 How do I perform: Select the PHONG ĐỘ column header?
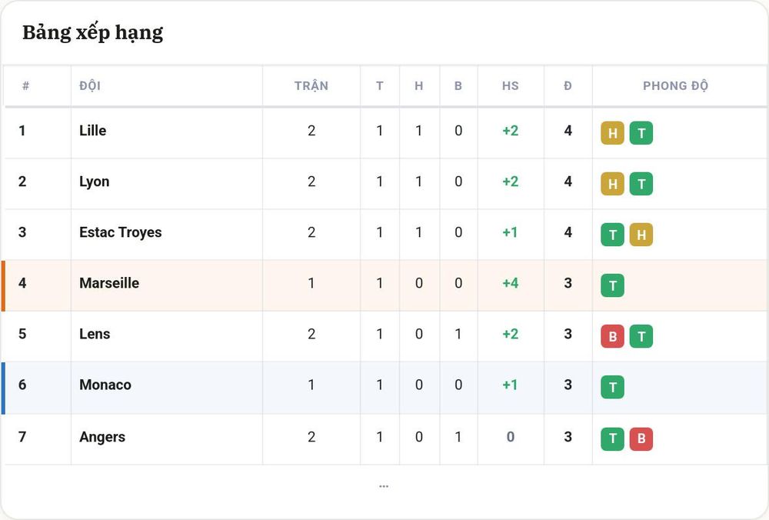click(675, 86)
